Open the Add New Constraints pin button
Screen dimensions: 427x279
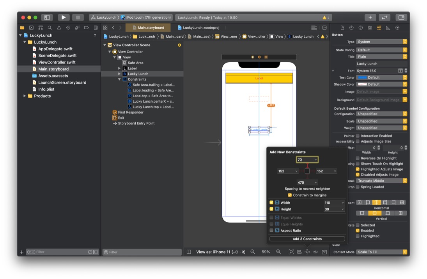(x=307, y=252)
